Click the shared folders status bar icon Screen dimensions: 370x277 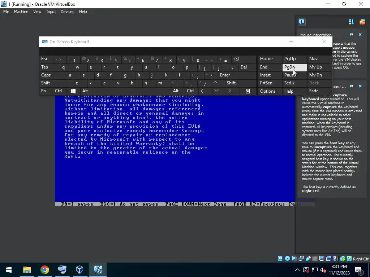pos(315,259)
